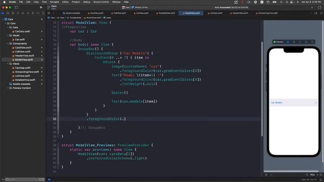The height and width of the screenshot is (182, 324).
Task: Open the debug navigator icon
Action: [32, 13]
